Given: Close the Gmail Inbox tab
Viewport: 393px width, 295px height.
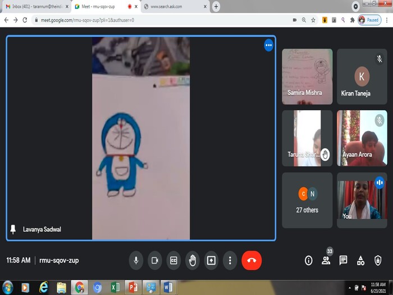Looking at the screenshot, I should (x=67, y=7).
